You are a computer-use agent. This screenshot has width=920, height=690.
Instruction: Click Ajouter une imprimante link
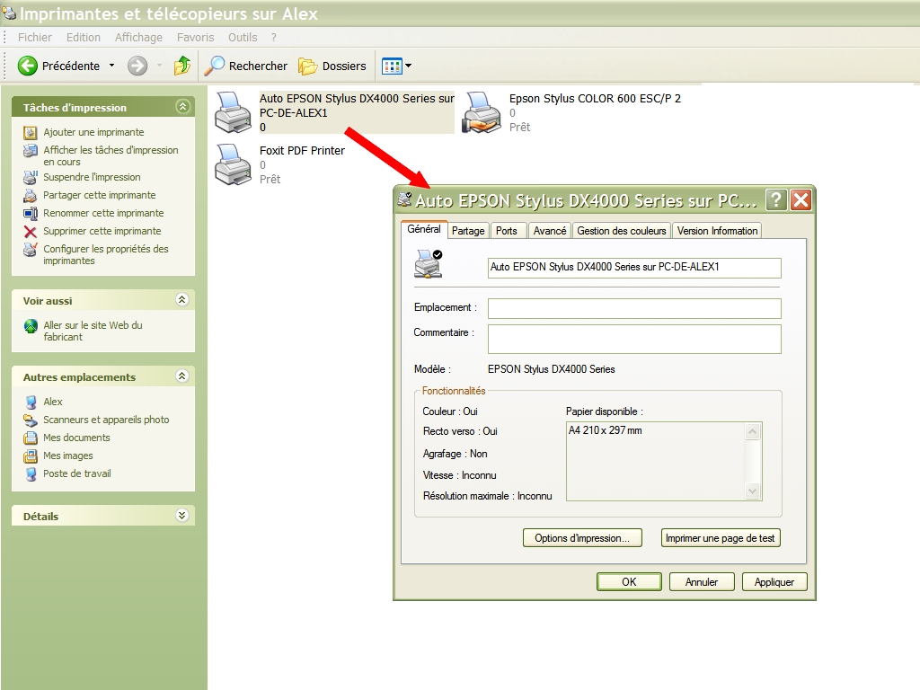93,133
